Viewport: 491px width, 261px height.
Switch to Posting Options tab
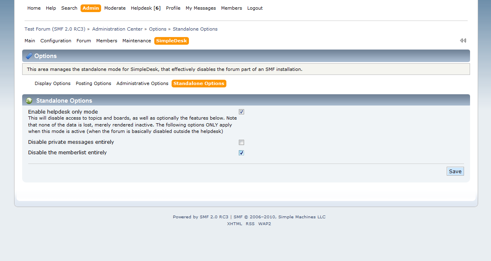tap(93, 83)
